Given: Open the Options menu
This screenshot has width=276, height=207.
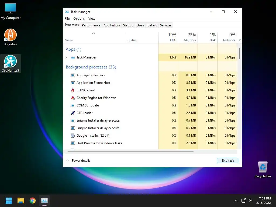Looking at the screenshot, I should coord(79,19).
